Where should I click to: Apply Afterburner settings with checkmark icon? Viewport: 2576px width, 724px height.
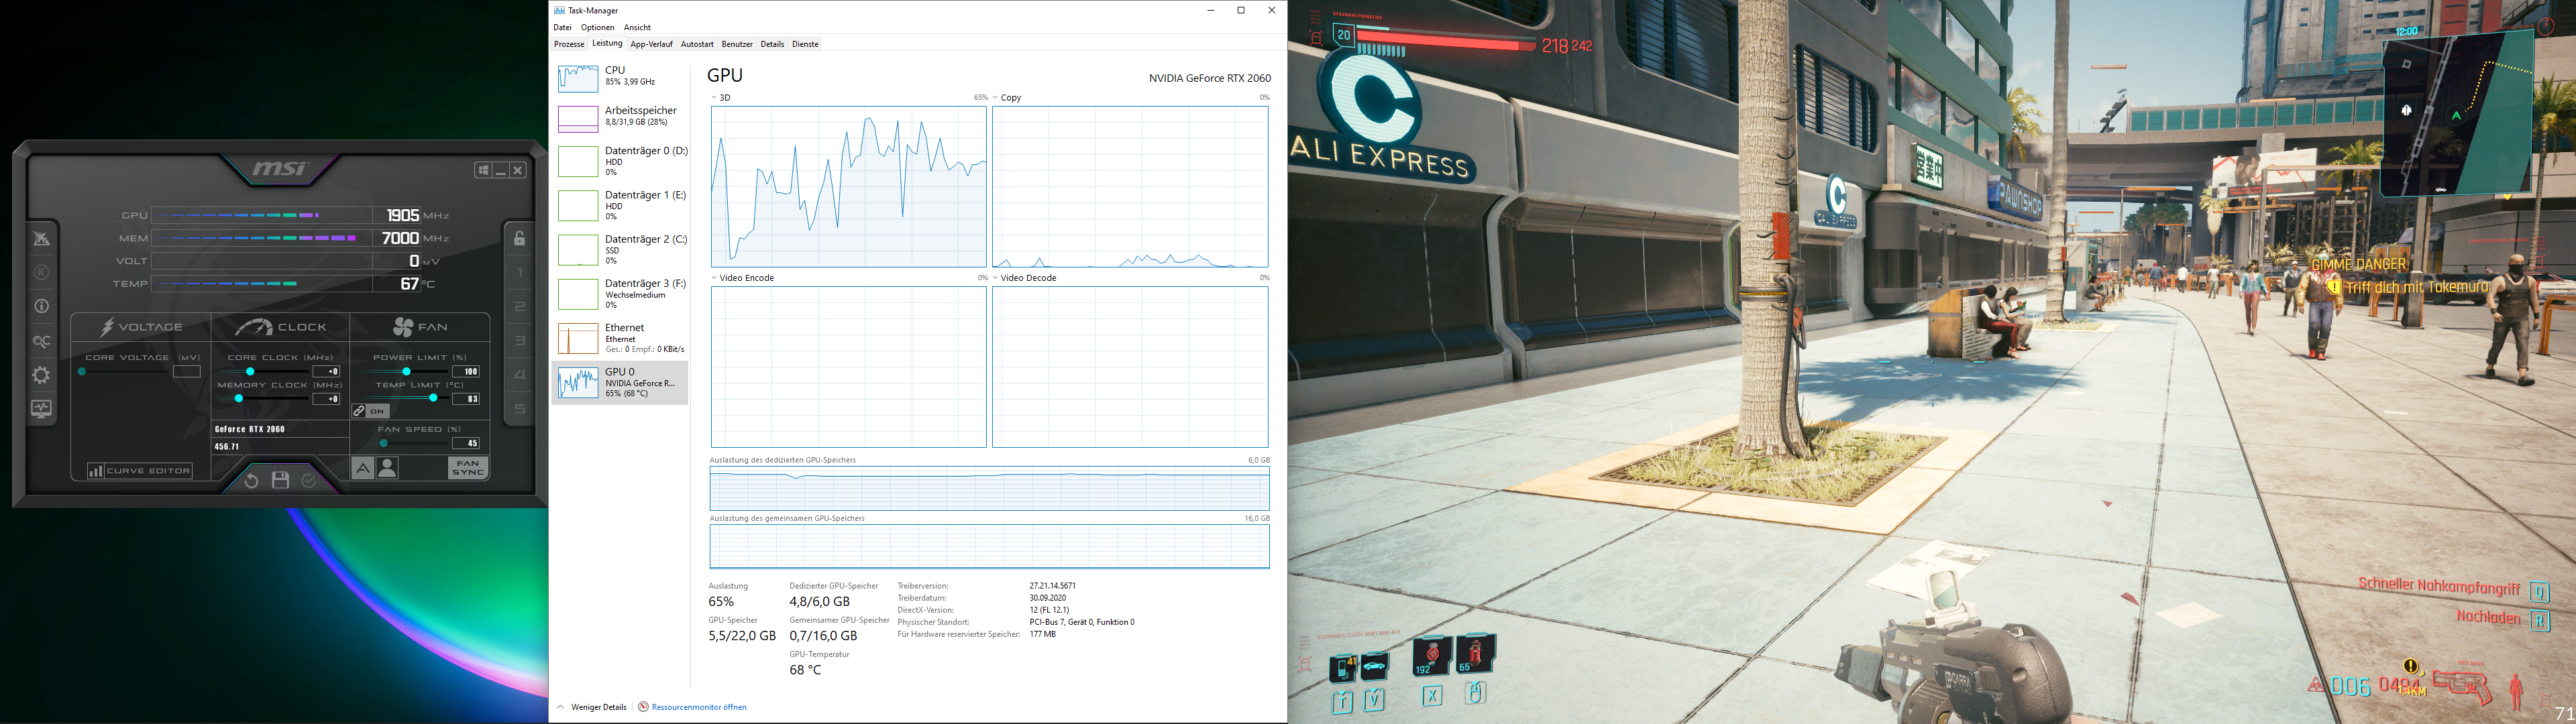click(309, 481)
